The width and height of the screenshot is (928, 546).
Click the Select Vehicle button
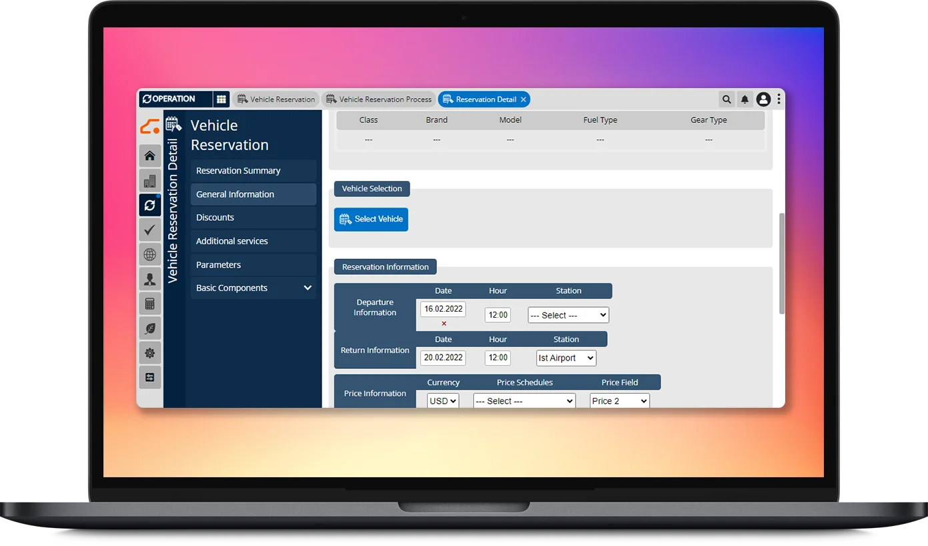coord(371,219)
